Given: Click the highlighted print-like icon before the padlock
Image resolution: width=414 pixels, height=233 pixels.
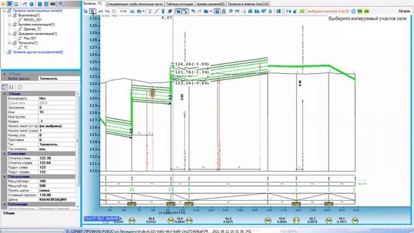Looking at the screenshot, I should tap(217, 12).
